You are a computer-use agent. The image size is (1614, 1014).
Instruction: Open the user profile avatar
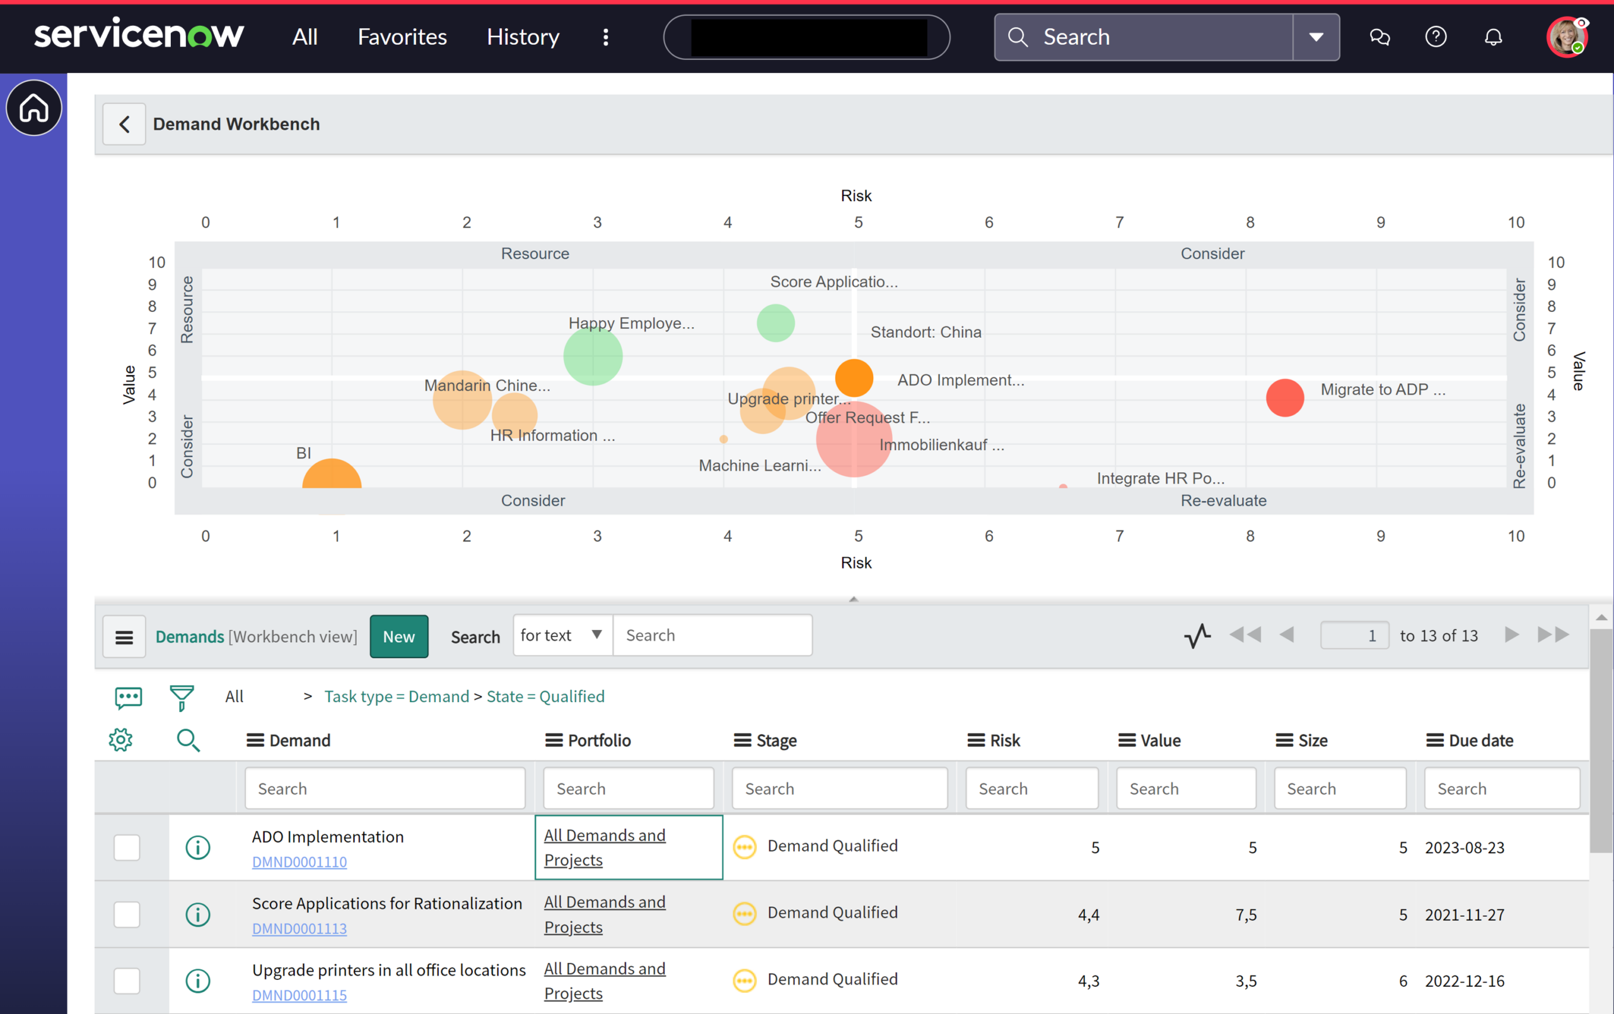1567,37
